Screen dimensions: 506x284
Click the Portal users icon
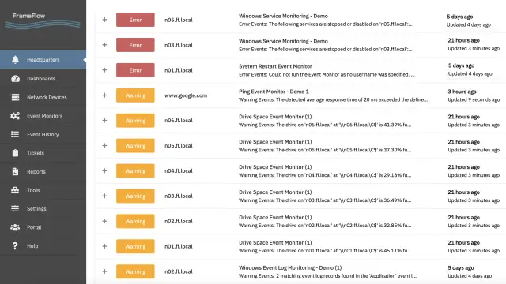(x=15, y=227)
